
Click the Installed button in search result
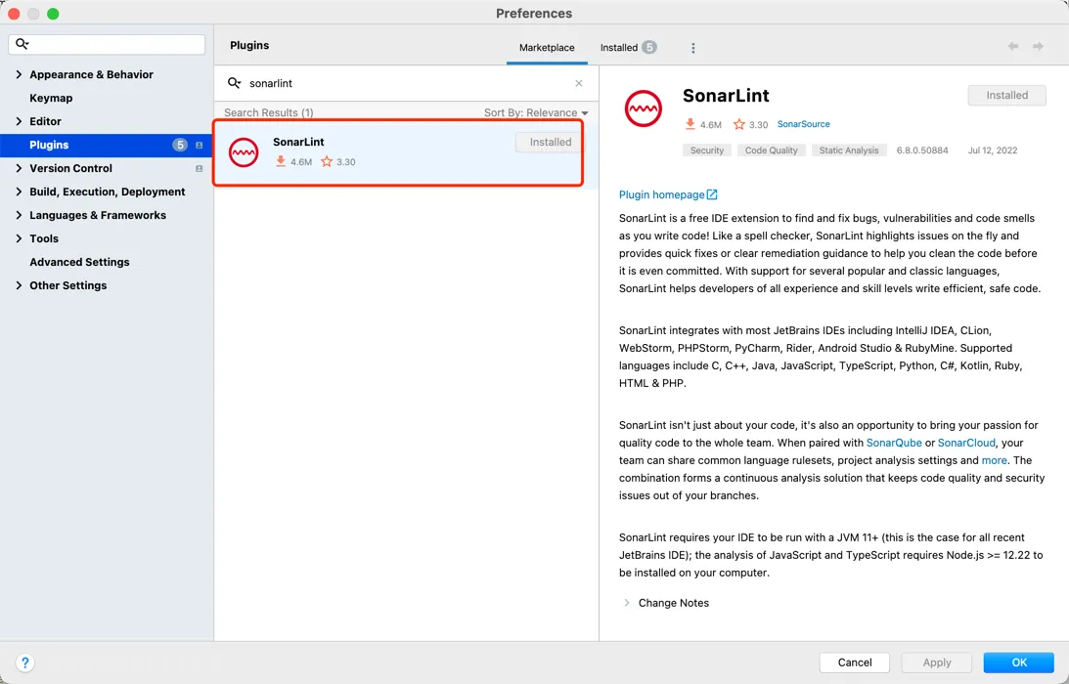click(x=551, y=142)
